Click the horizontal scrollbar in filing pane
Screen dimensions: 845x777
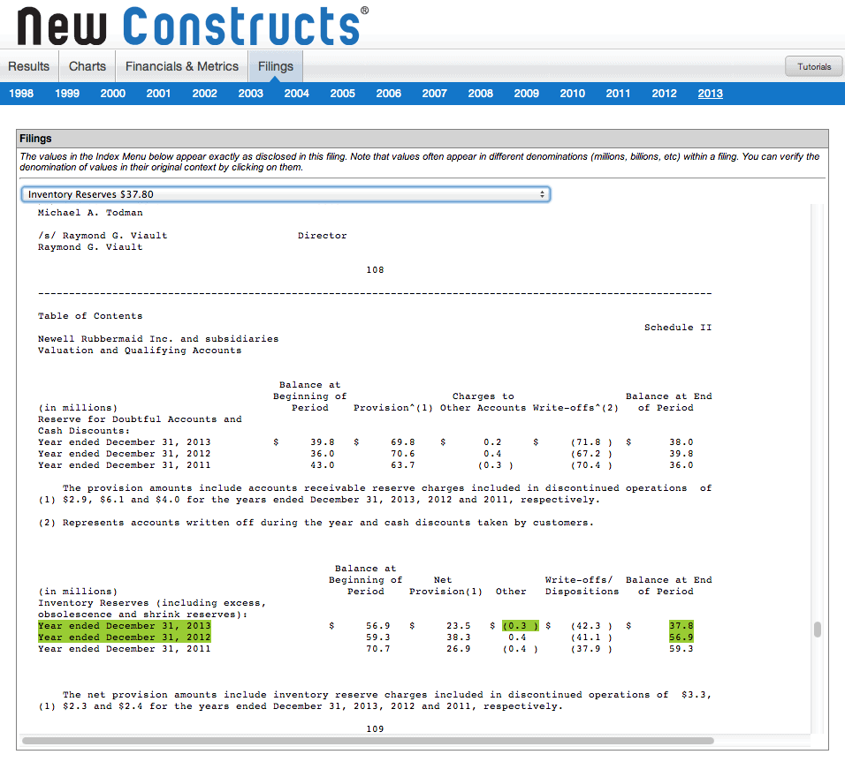coord(368,741)
